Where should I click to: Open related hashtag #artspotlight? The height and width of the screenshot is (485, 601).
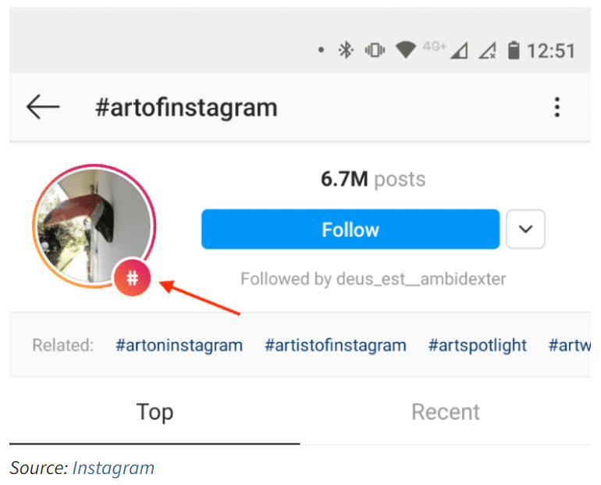[477, 345]
